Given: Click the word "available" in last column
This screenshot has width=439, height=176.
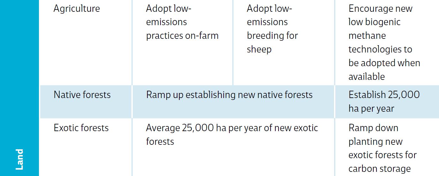Looking at the screenshot, I should coord(366,77).
